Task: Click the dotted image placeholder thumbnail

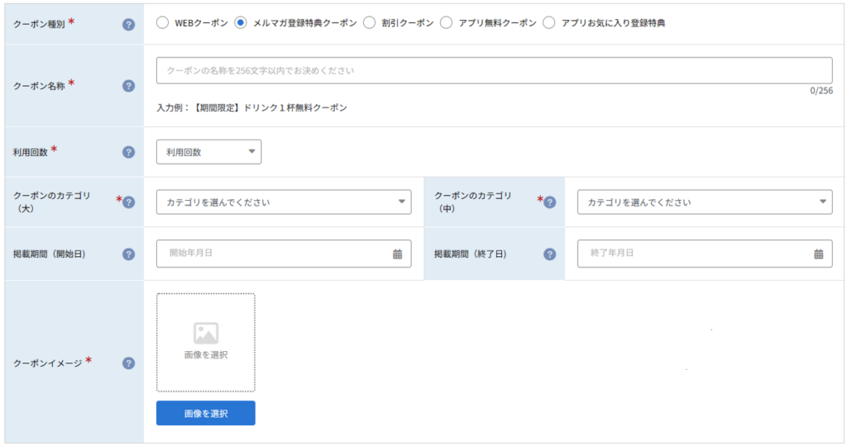Action: click(x=206, y=343)
